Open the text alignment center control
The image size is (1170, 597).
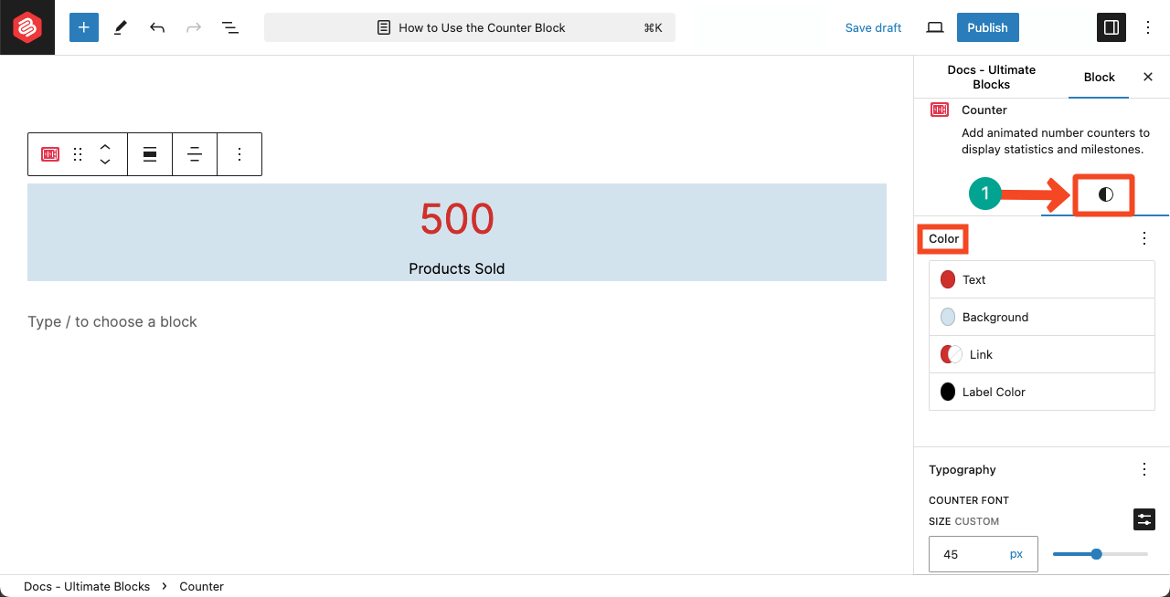tap(195, 154)
